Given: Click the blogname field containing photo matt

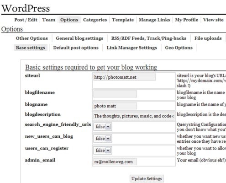Looking at the screenshot, I should tap(115, 106).
